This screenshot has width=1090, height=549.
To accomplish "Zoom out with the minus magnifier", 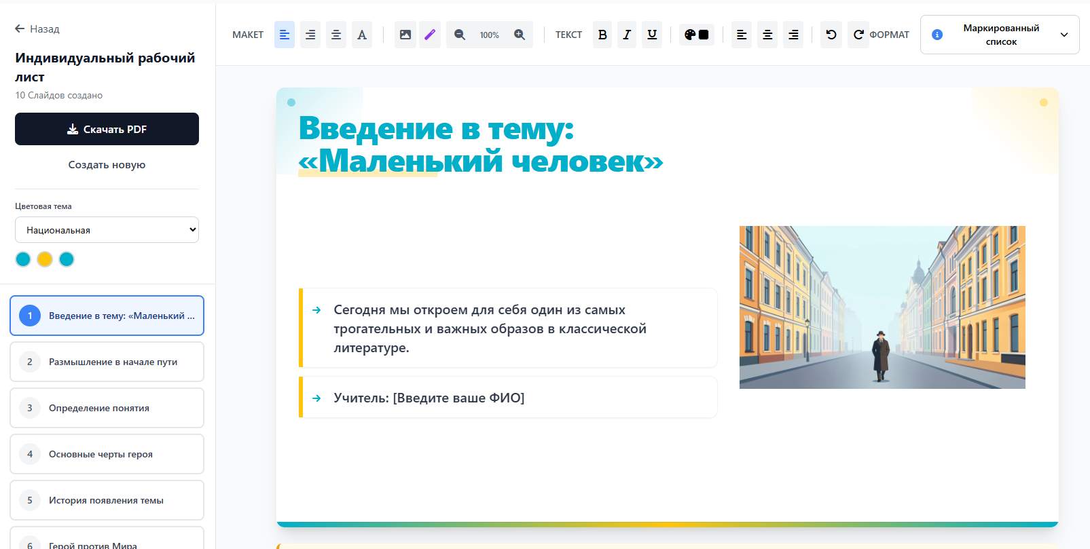I will point(460,35).
